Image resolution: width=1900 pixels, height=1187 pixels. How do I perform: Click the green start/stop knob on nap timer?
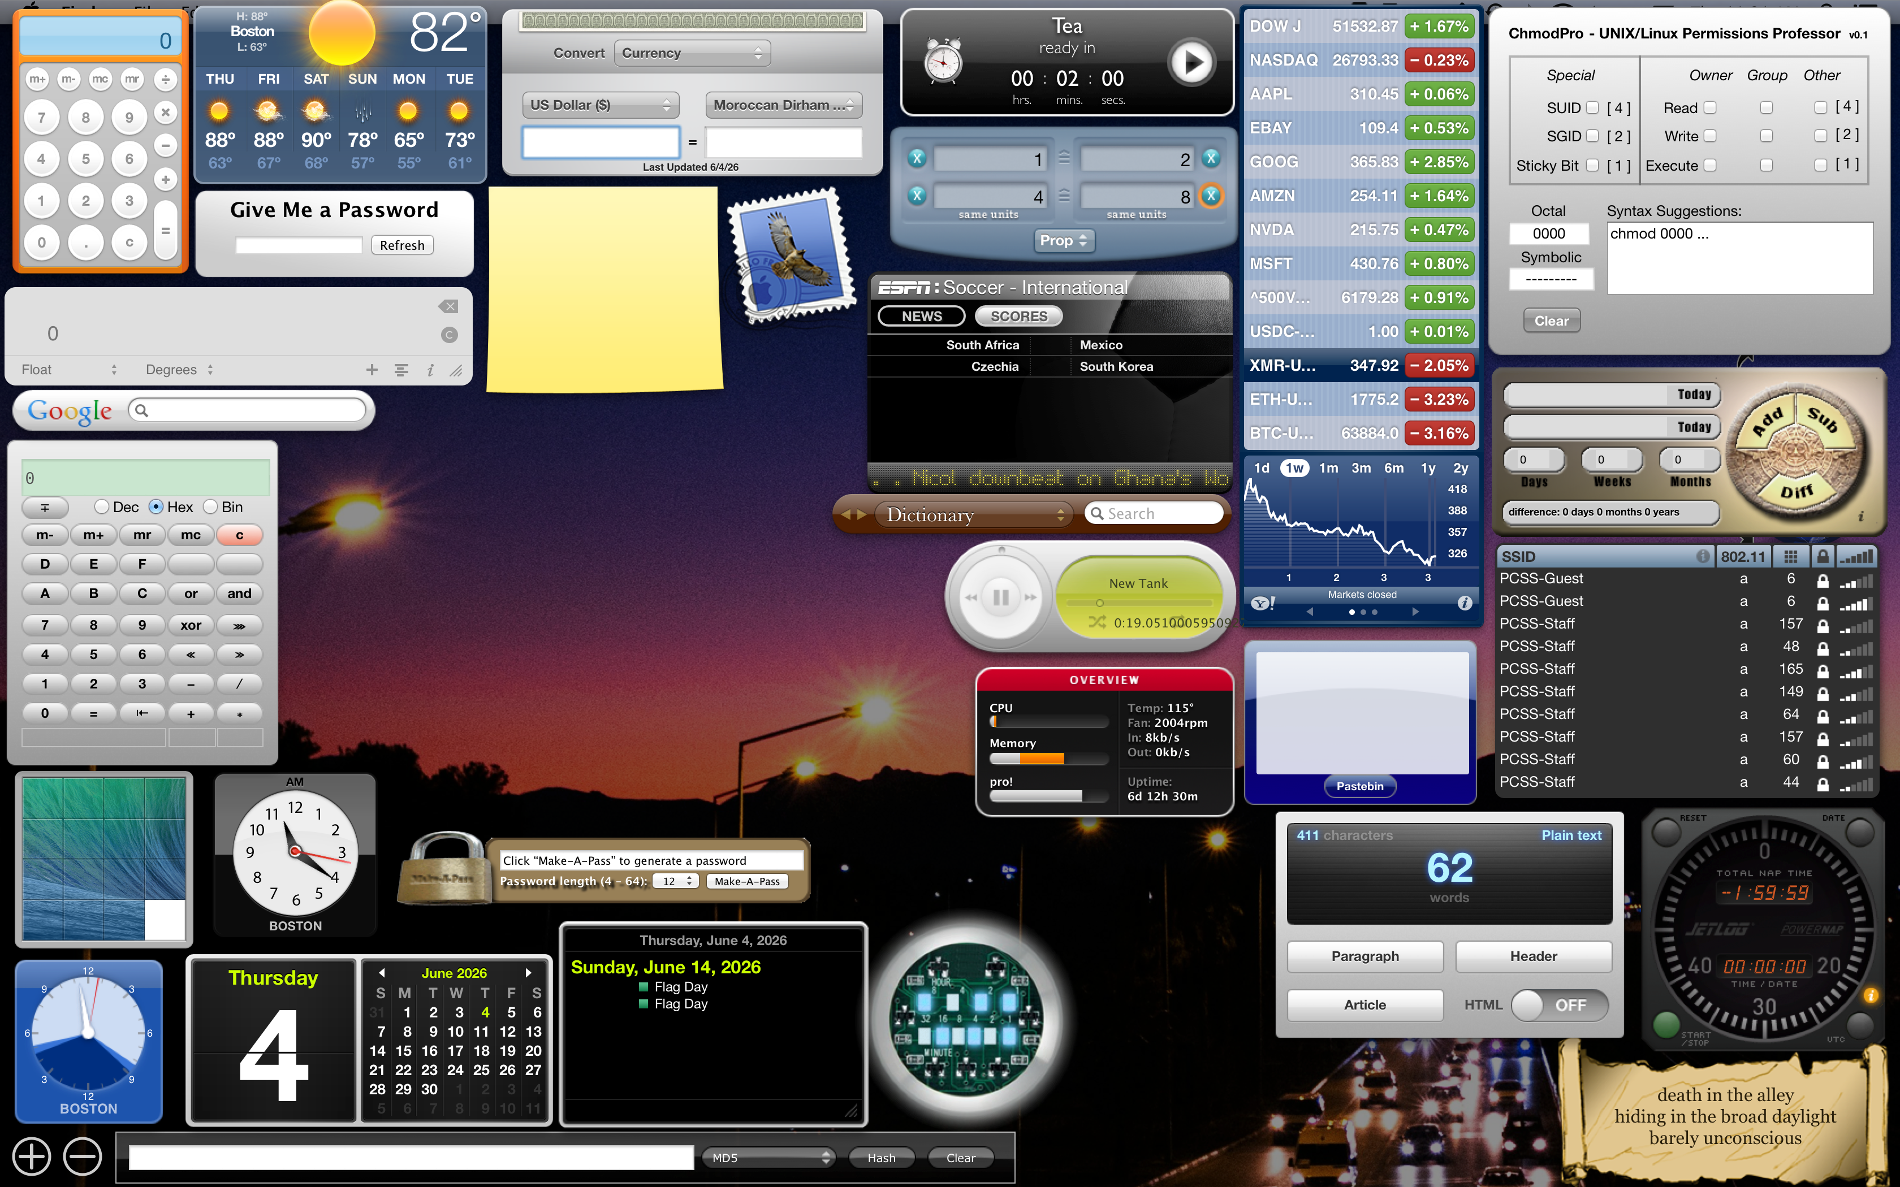1666,1024
